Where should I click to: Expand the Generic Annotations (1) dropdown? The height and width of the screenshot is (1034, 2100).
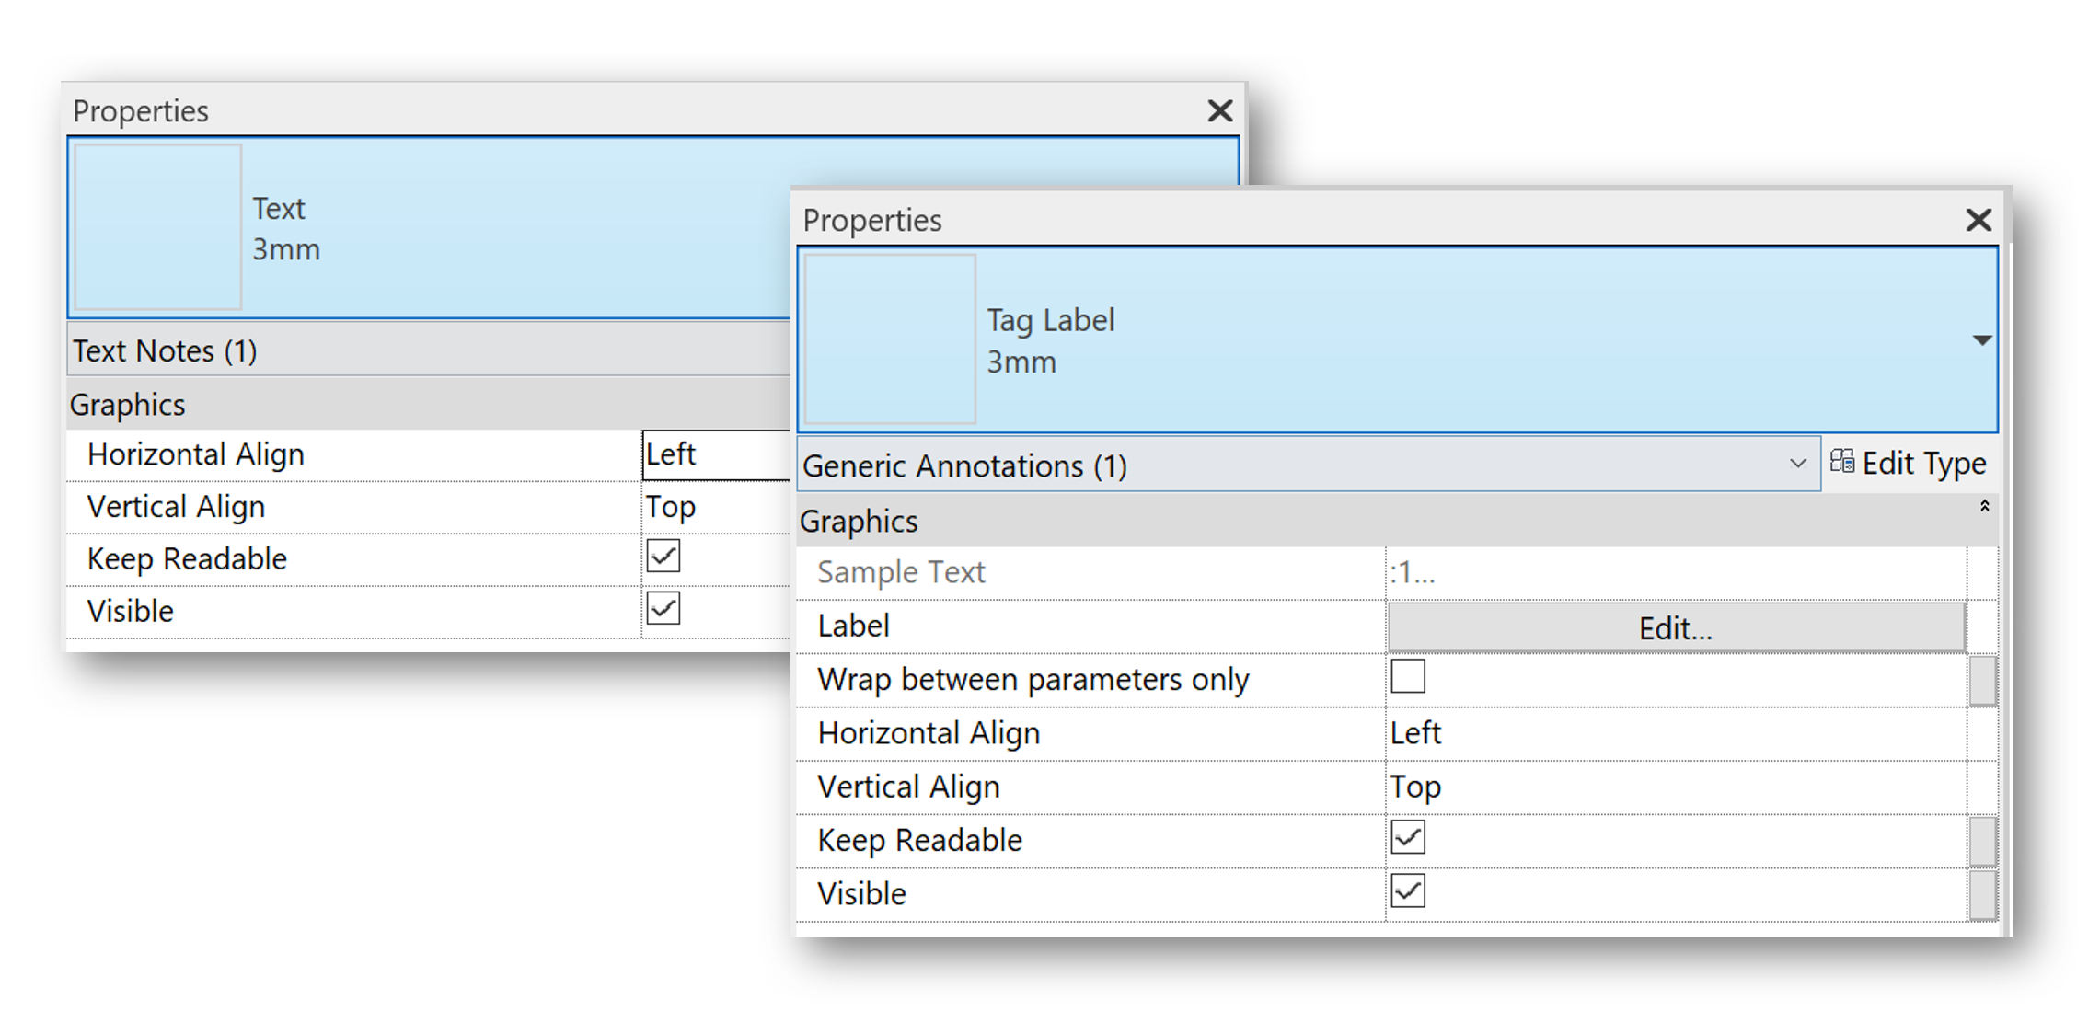click(1796, 465)
